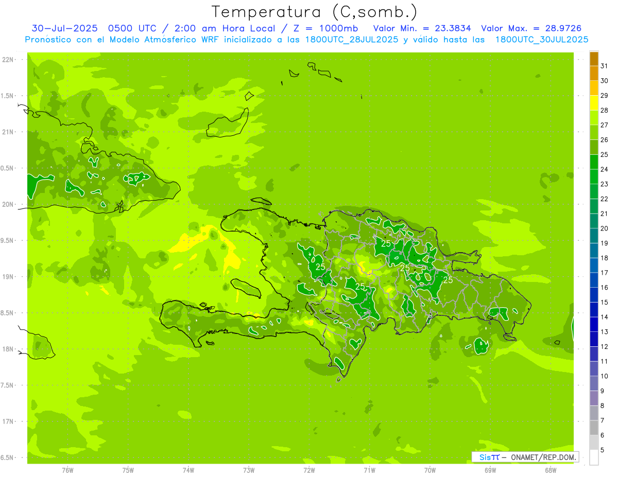Click the '17N' latitude label
The height and width of the screenshot is (477, 618).
[9, 421]
